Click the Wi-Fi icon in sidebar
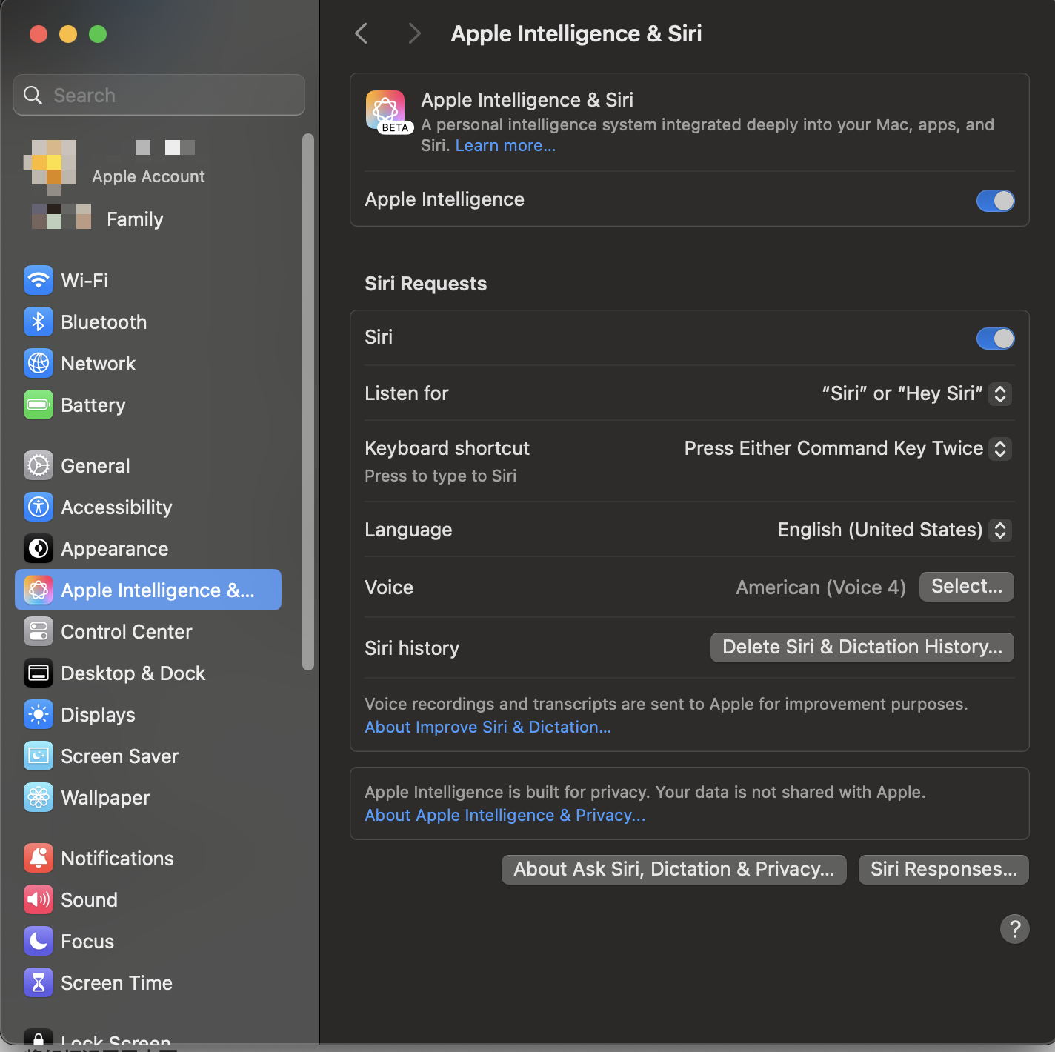Image resolution: width=1055 pixels, height=1052 pixels. 39,281
